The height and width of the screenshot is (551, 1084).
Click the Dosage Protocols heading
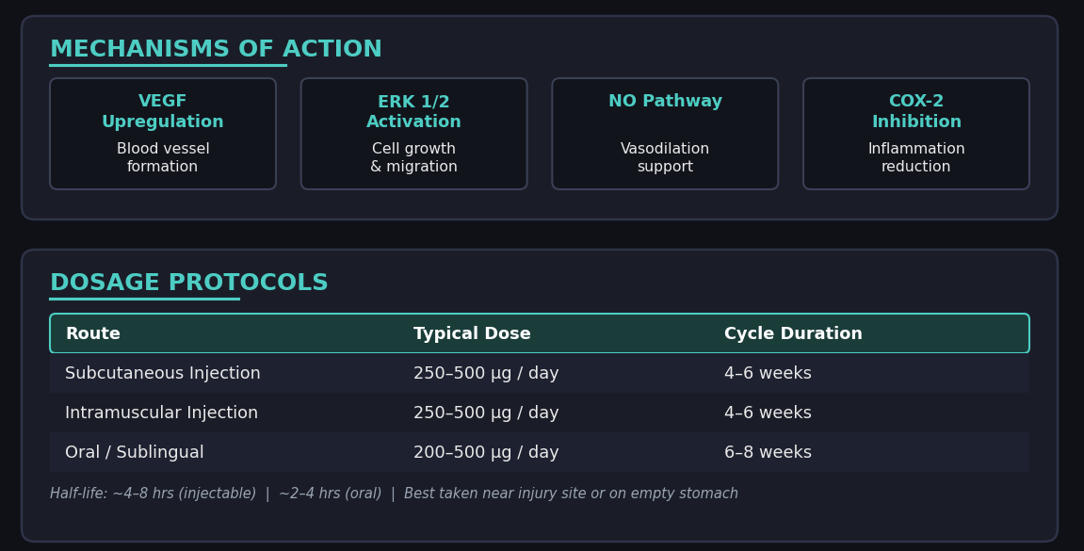coord(188,284)
